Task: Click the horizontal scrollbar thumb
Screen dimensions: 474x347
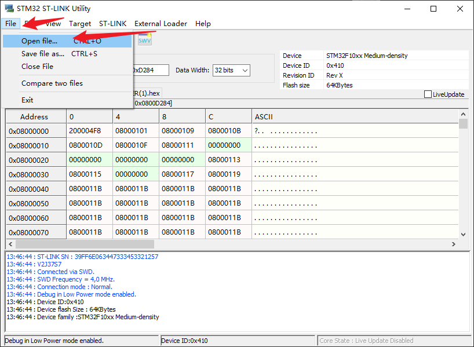Action: point(85,244)
